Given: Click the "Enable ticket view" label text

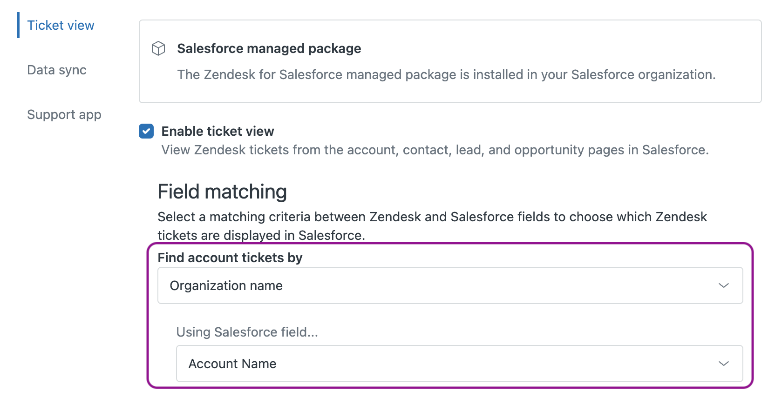Looking at the screenshot, I should click(218, 132).
